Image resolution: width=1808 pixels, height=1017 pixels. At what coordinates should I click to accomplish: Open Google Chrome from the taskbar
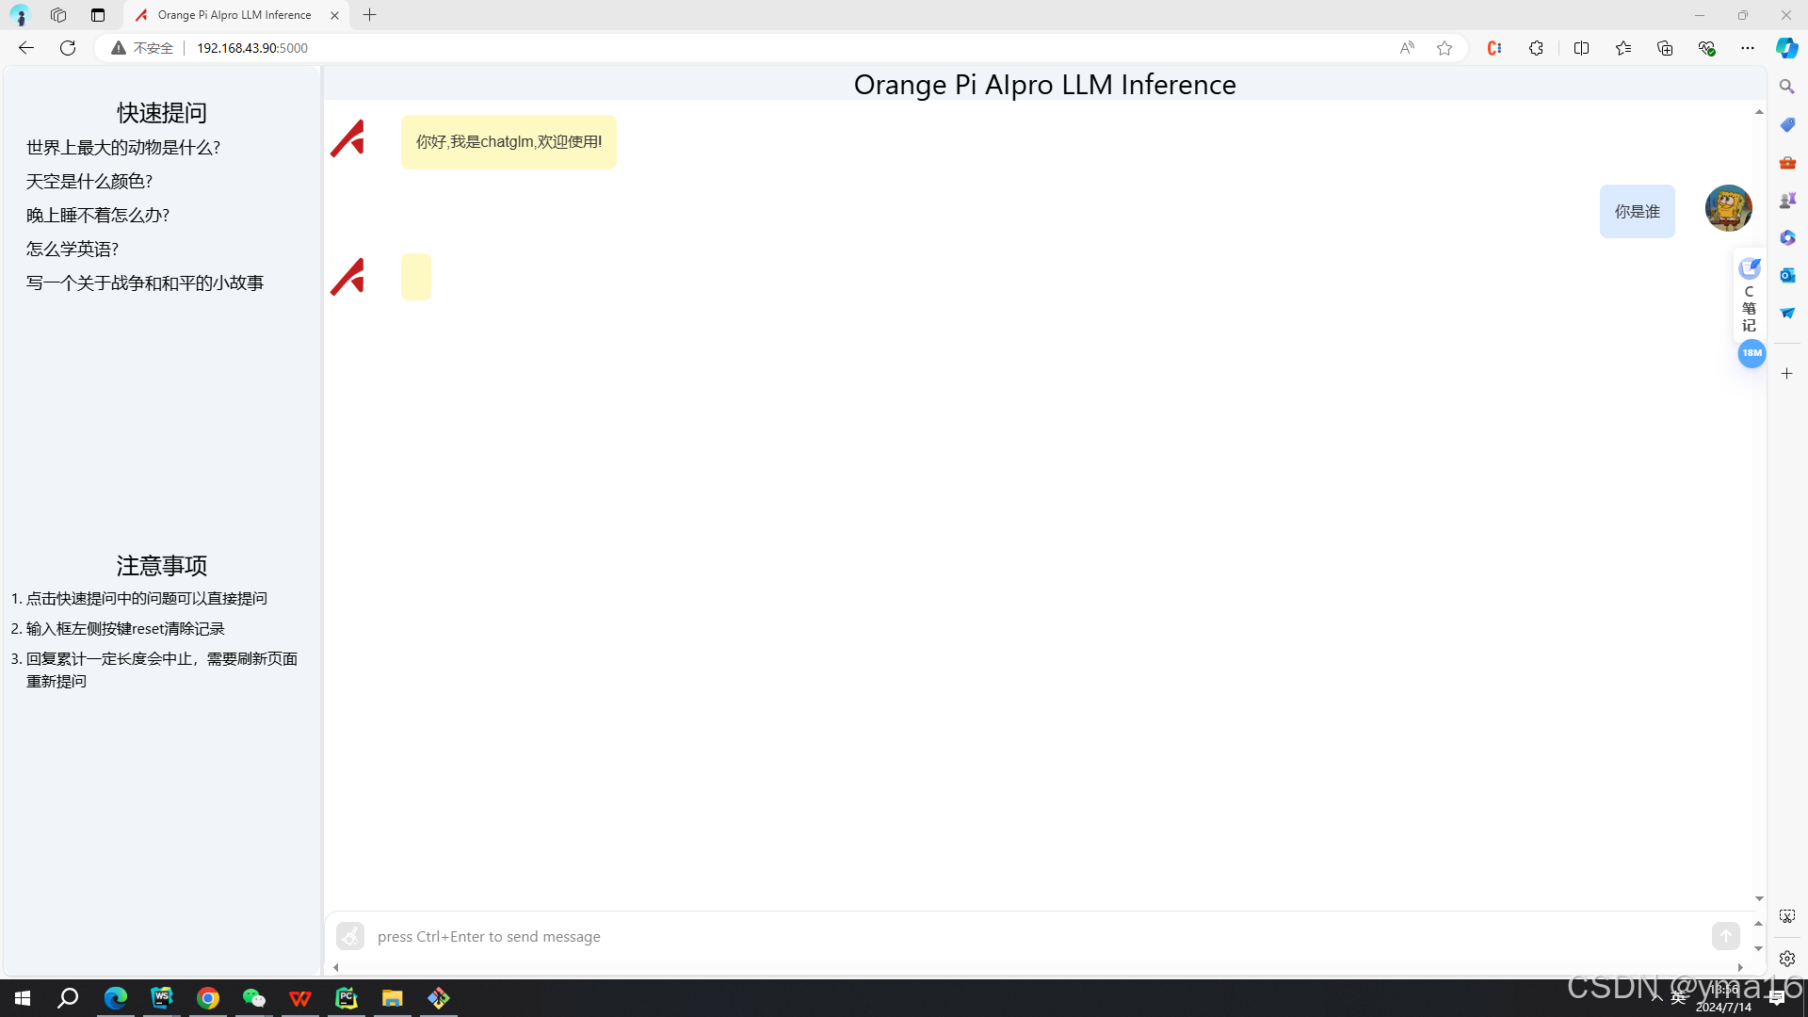coord(208,998)
